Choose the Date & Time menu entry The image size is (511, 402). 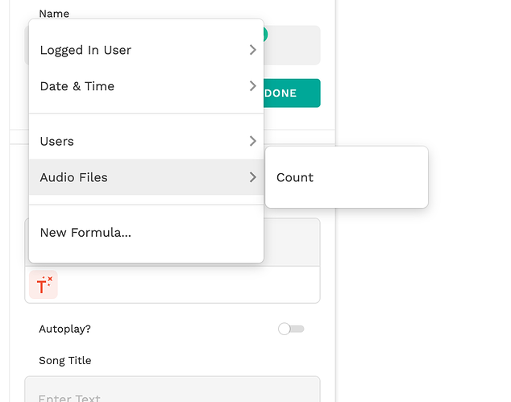[x=77, y=86]
